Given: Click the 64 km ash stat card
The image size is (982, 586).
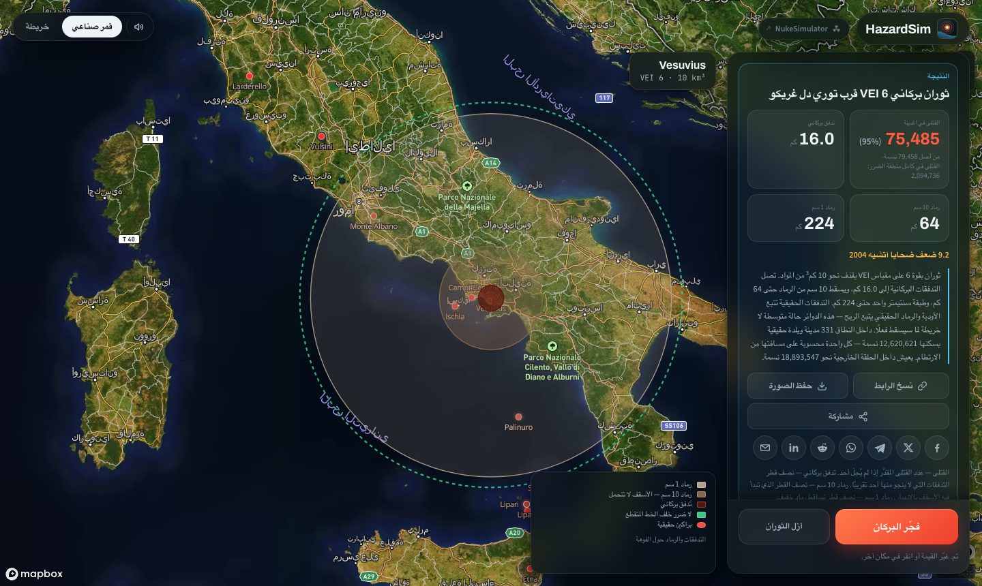Looking at the screenshot, I should pyautogui.click(x=899, y=218).
